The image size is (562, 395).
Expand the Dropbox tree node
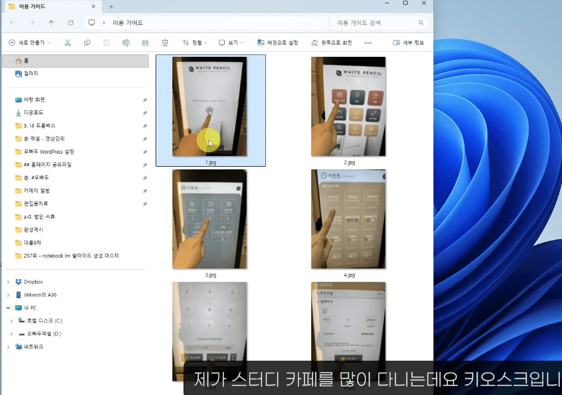8,282
